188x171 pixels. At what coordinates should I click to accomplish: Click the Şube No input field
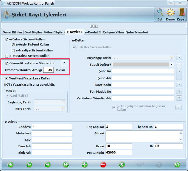(x=143, y=71)
